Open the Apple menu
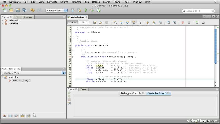220x124 pixels. pyautogui.click(x=5, y=2)
